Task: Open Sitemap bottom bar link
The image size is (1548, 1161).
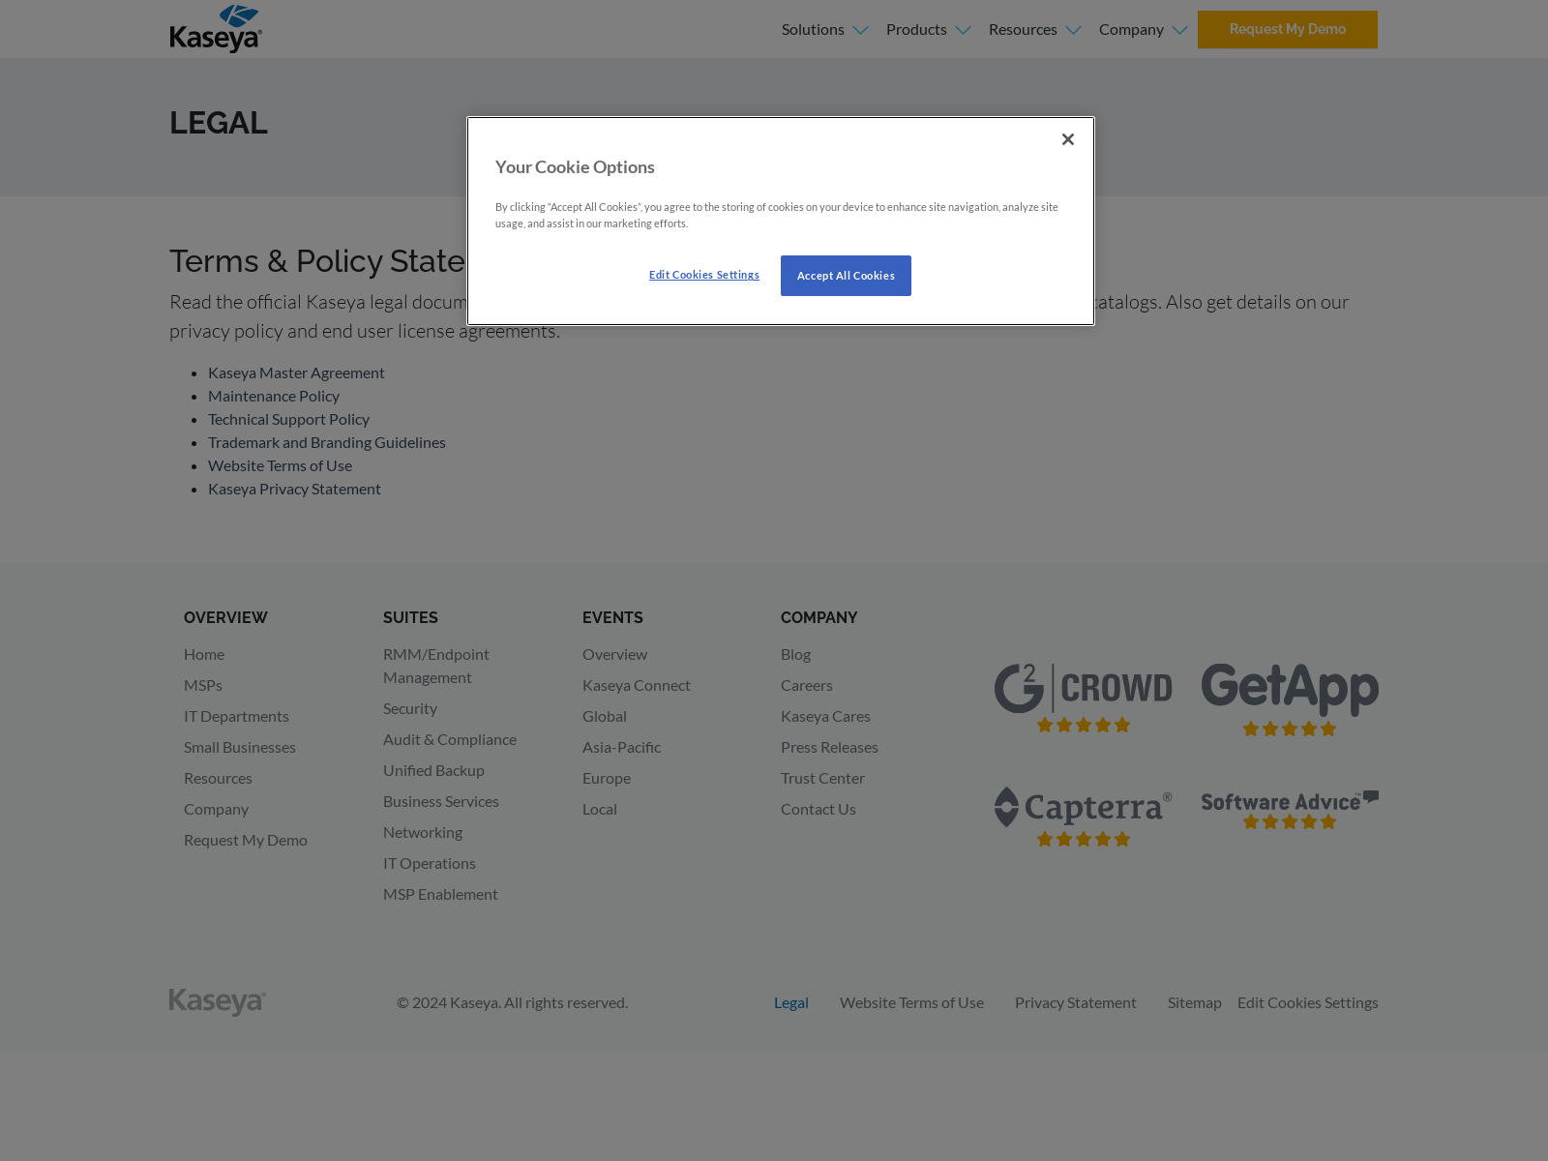Action: pos(1195,1002)
